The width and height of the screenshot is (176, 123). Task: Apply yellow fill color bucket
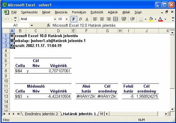(x=151, y=19)
